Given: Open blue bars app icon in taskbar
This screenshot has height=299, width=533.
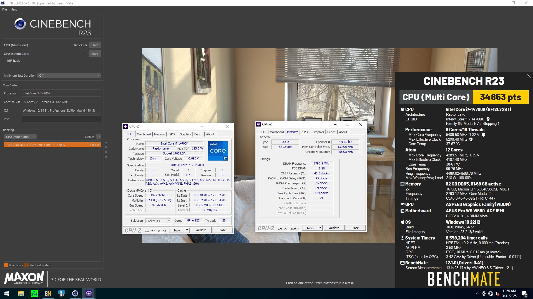Looking at the screenshot, I should pyautogui.click(x=61, y=293).
